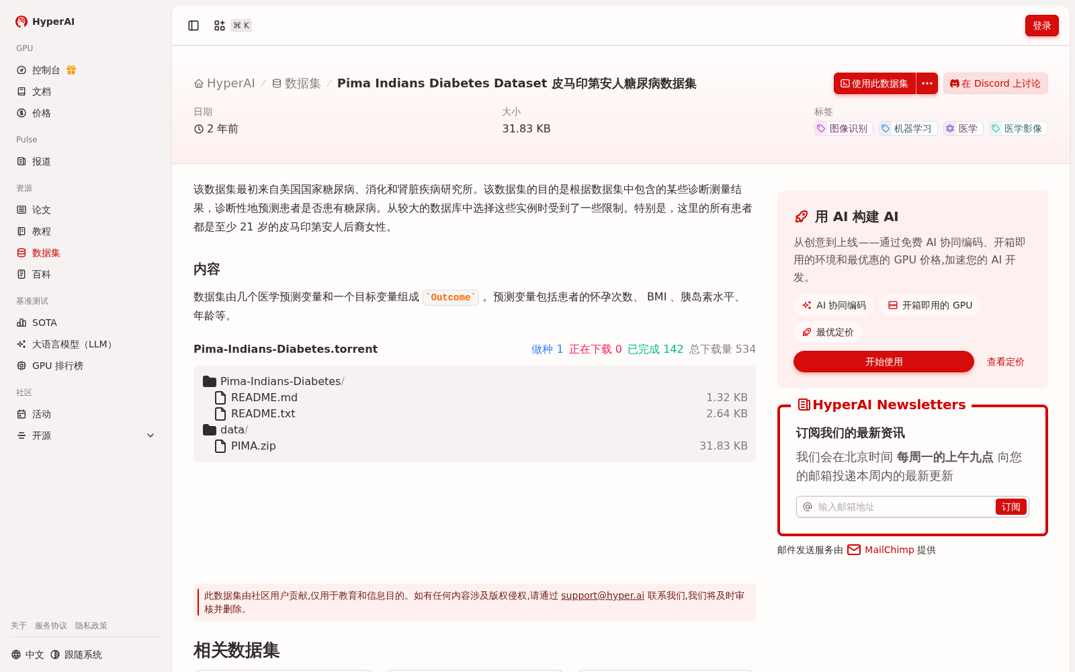Click 做种 1 seeding stat
Image resolution: width=1075 pixels, height=672 pixels.
pyautogui.click(x=547, y=349)
